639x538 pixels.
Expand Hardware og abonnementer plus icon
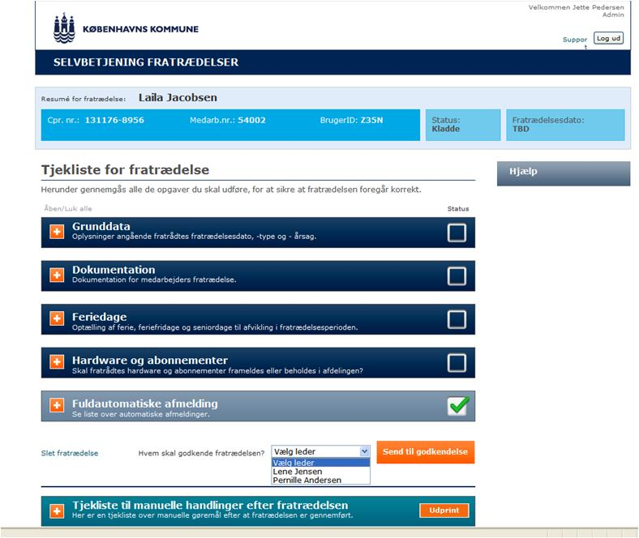(x=57, y=361)
